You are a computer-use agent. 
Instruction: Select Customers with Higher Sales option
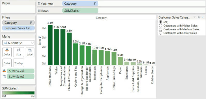point(160,26)
